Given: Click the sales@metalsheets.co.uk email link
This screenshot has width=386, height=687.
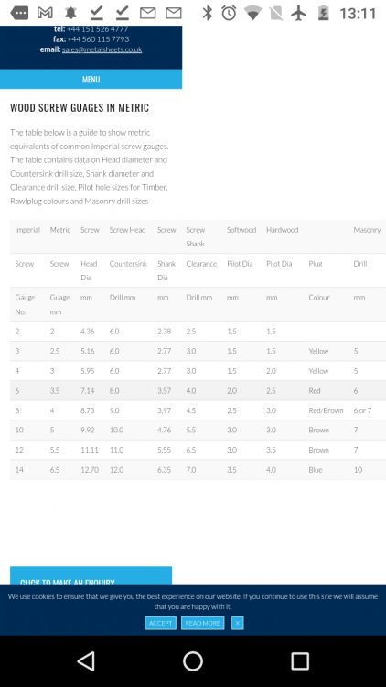Looking at the screenshot, I should pos(102,49).
